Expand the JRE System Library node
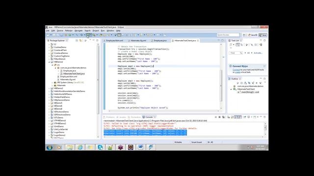The height and width of the screenshot is (176, 314). [52, 83]
